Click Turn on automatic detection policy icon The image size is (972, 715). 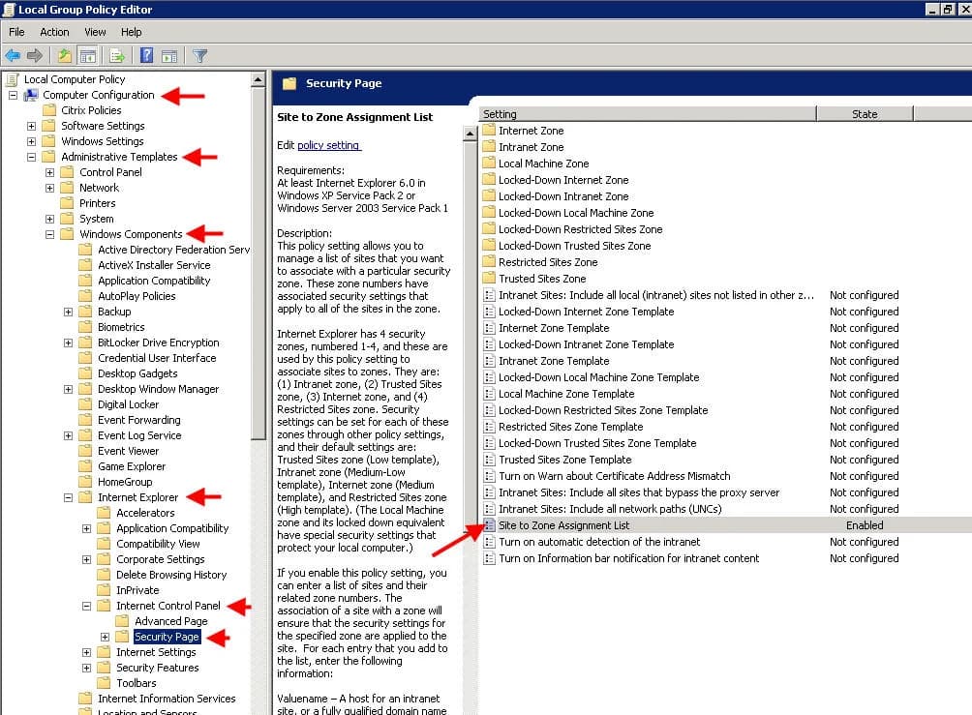[489, 542]
